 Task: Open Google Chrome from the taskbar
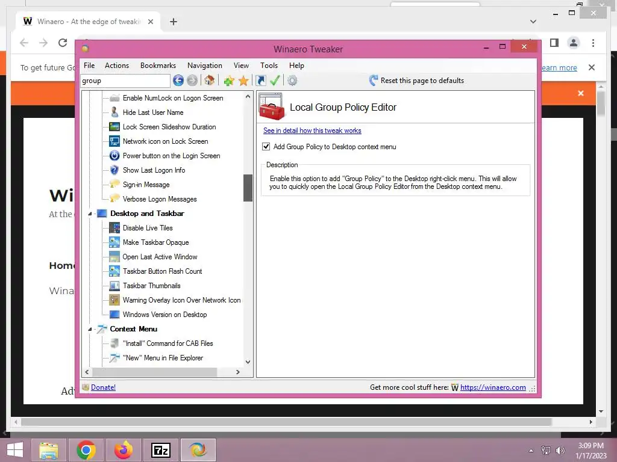(86, 450)
